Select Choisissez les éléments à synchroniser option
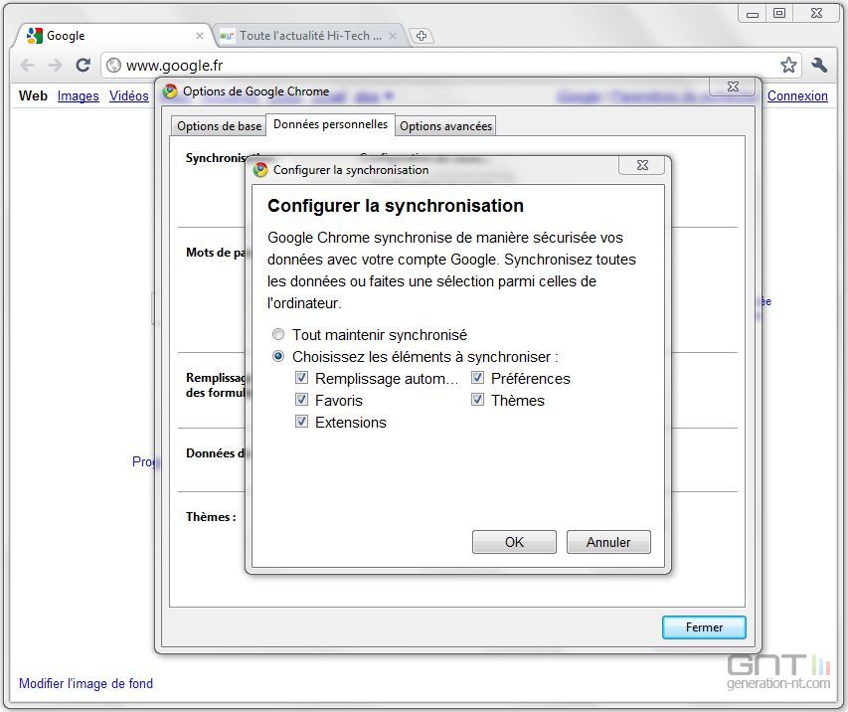 coord(278,356)
